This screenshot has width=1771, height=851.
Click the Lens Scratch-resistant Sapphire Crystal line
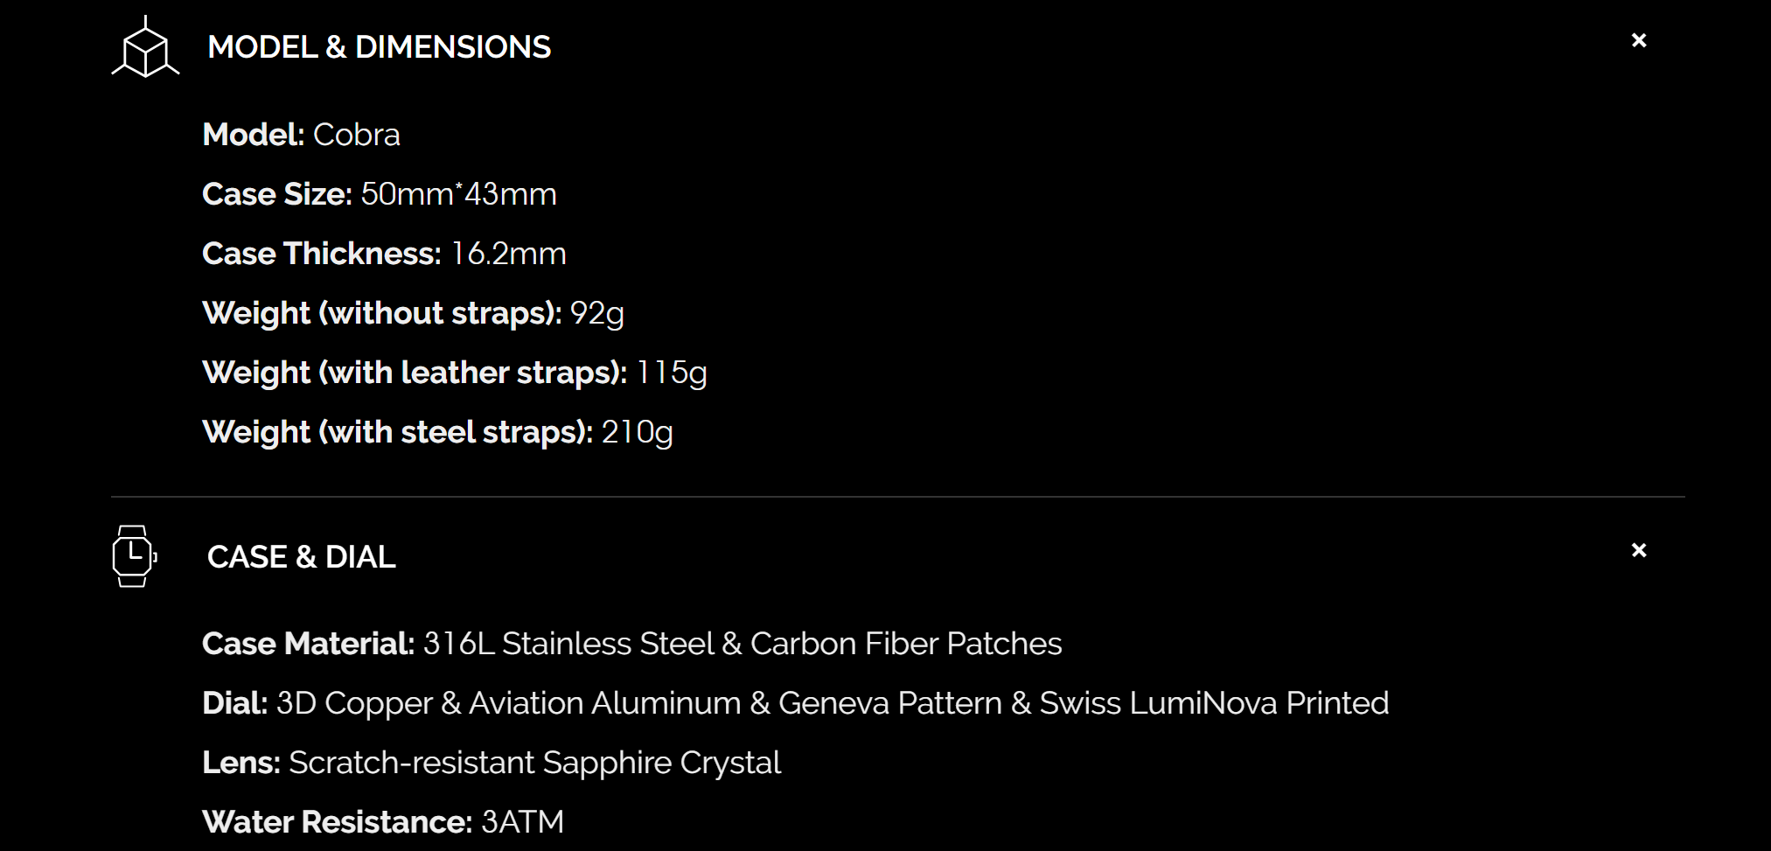492,763
